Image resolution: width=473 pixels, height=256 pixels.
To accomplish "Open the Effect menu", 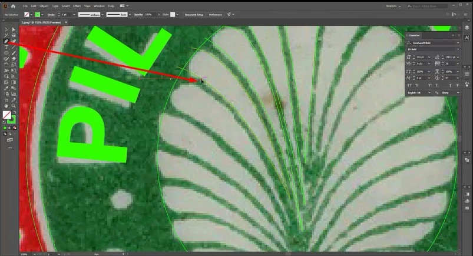I will pyautogui.click(x=77, y=6).
